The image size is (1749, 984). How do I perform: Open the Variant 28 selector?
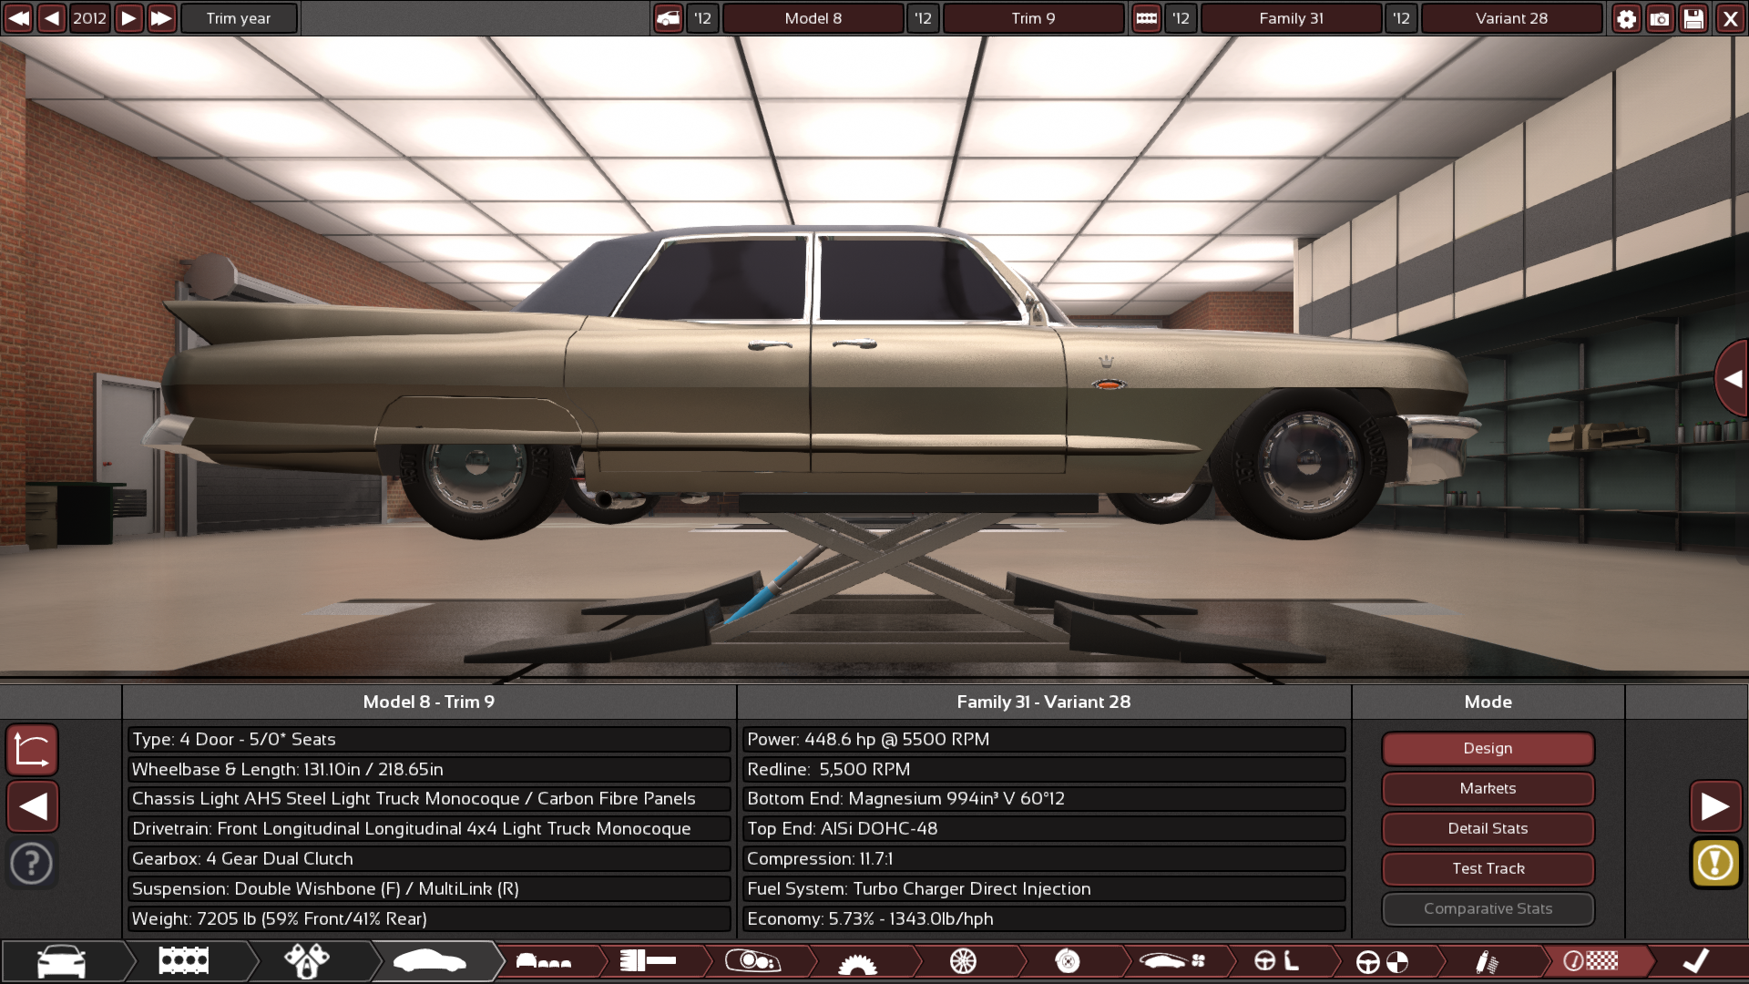(1510, 18)
